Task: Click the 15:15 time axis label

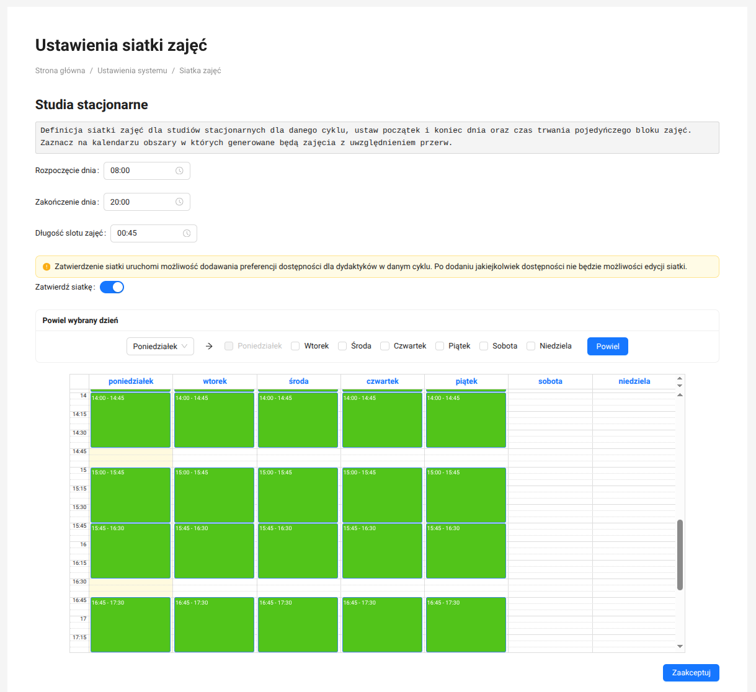Action: (79, 489)
